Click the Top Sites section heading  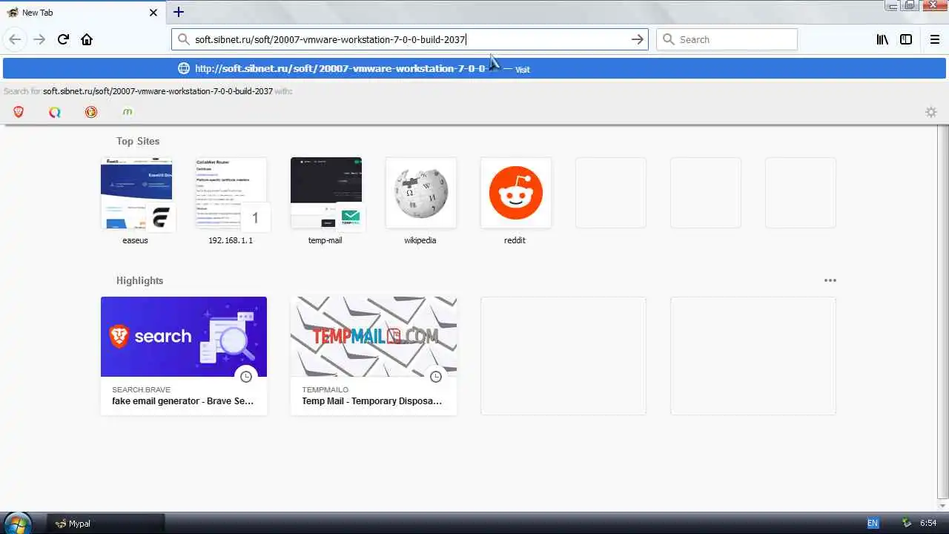[138, 141]
